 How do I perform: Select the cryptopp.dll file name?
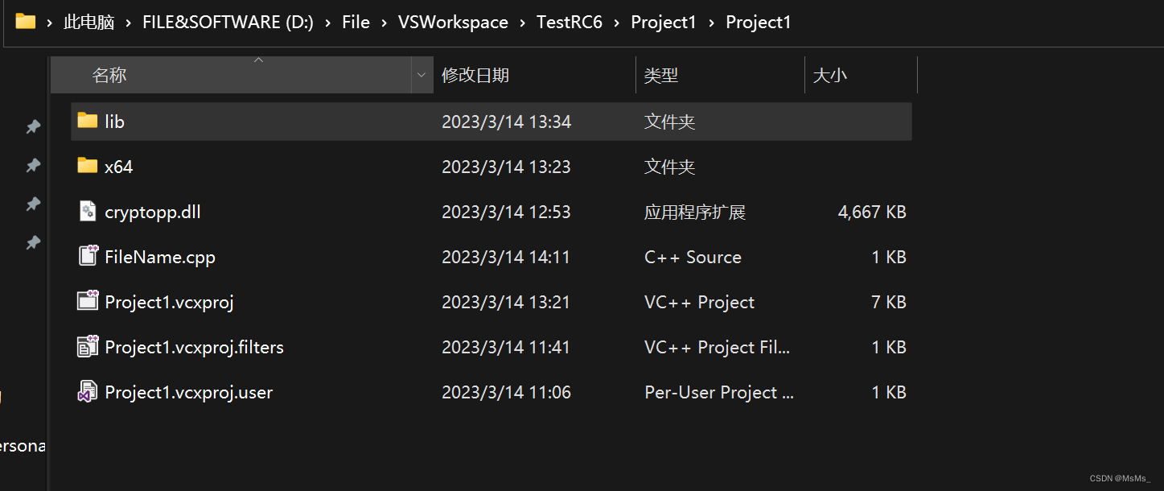coord(153,212)
